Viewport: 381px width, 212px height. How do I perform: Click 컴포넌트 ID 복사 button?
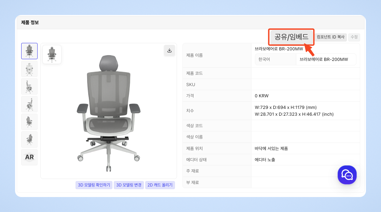pyautogui.click(x=331, y=37)
